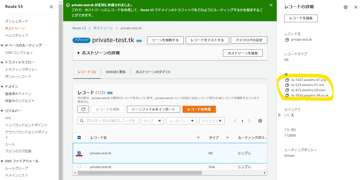Click the Delete zone button
This screenshot has height=180, width=361.
[165, 40]
